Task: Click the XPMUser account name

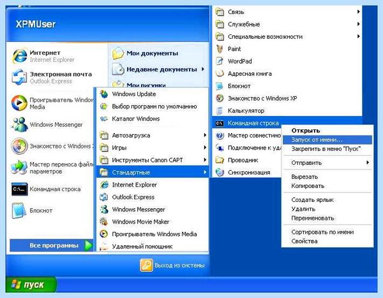Action: pos(36,24)
